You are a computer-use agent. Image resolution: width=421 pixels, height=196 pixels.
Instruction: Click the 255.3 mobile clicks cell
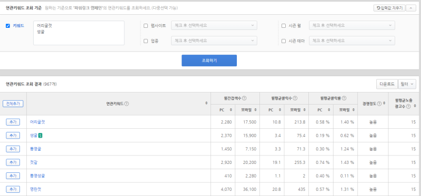[x=296, y=162]
